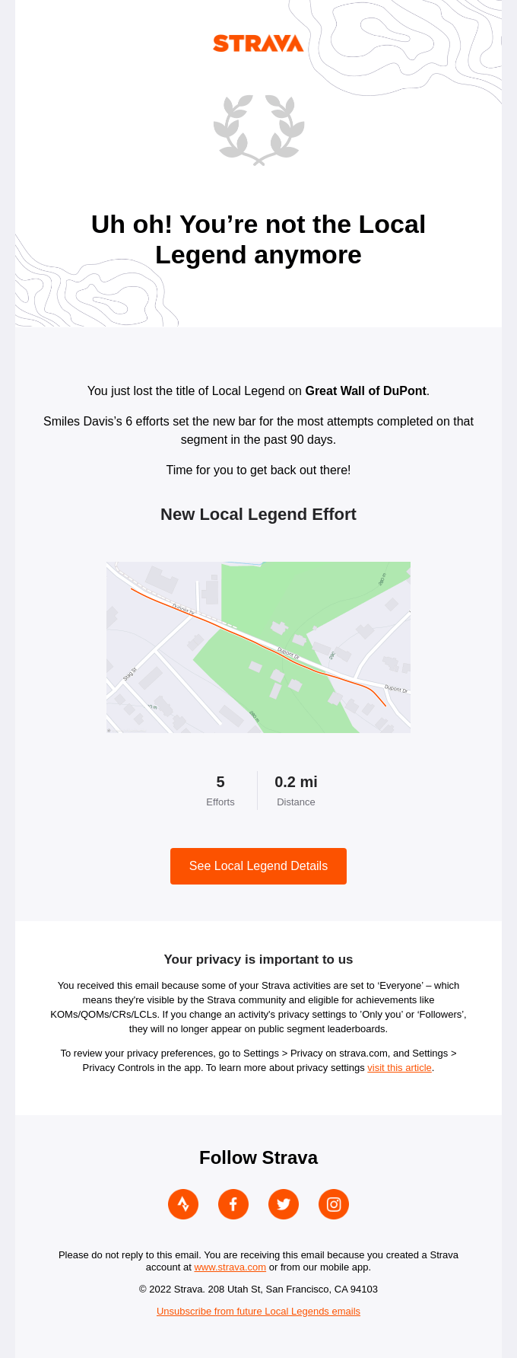Open Strava's Instagram camera icon

click(334, 1204)
